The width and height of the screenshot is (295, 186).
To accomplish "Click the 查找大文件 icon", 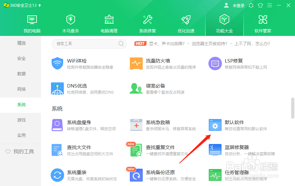I will [x=57, y=150].
